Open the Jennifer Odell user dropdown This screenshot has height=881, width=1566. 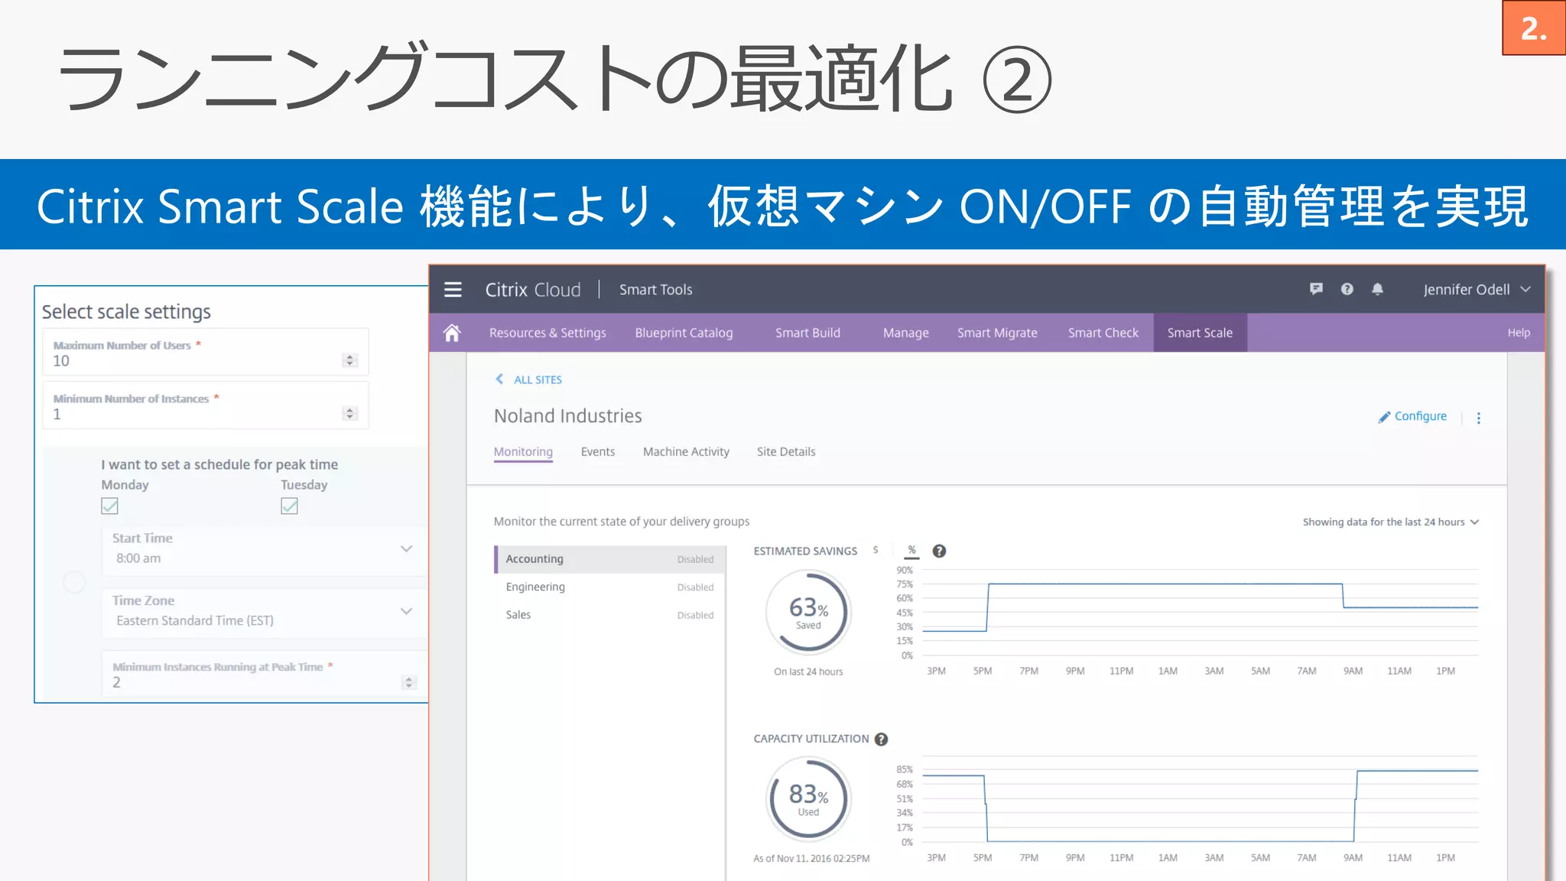pos(1477,290)
